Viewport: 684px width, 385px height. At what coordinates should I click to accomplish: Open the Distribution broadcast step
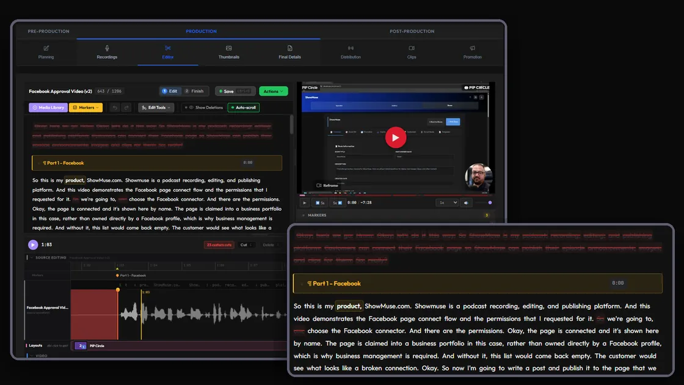[351, 51]
